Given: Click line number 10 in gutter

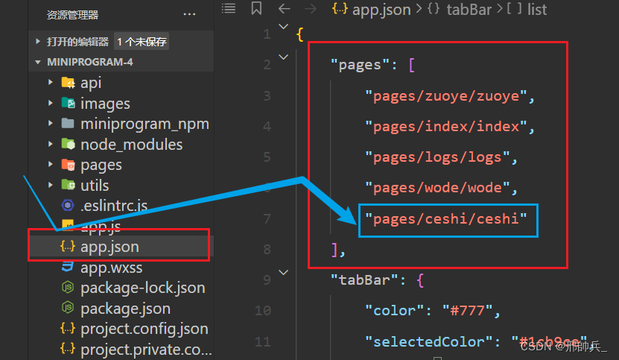Looking at the screenshot, I should tap(263, 311).
